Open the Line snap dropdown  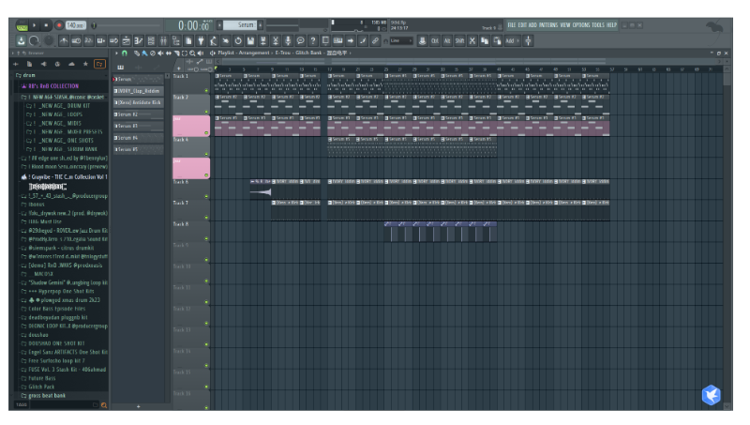(401, 41)
